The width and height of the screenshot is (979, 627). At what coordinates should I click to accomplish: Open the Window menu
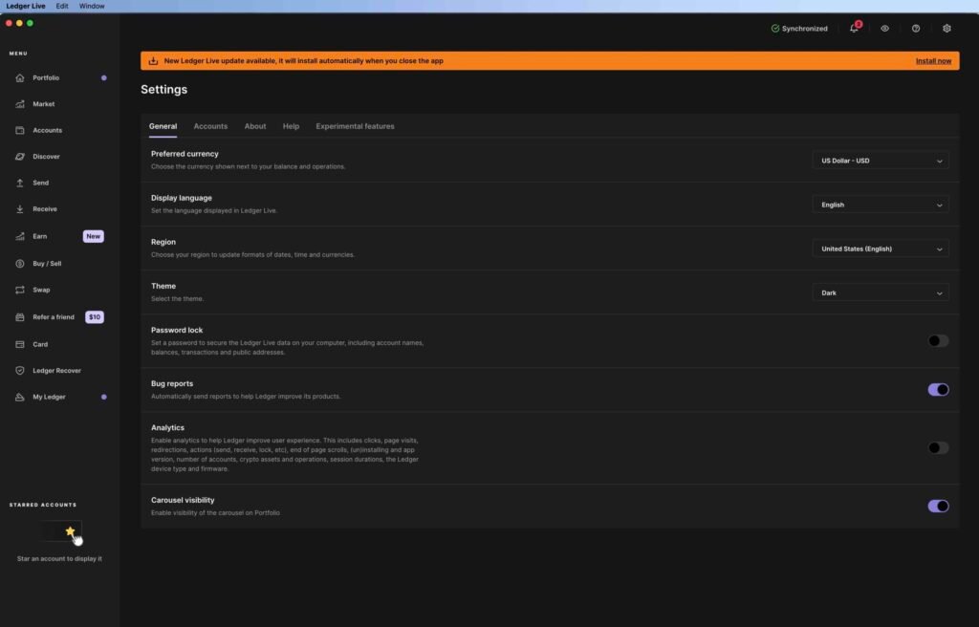click(92, 6)
